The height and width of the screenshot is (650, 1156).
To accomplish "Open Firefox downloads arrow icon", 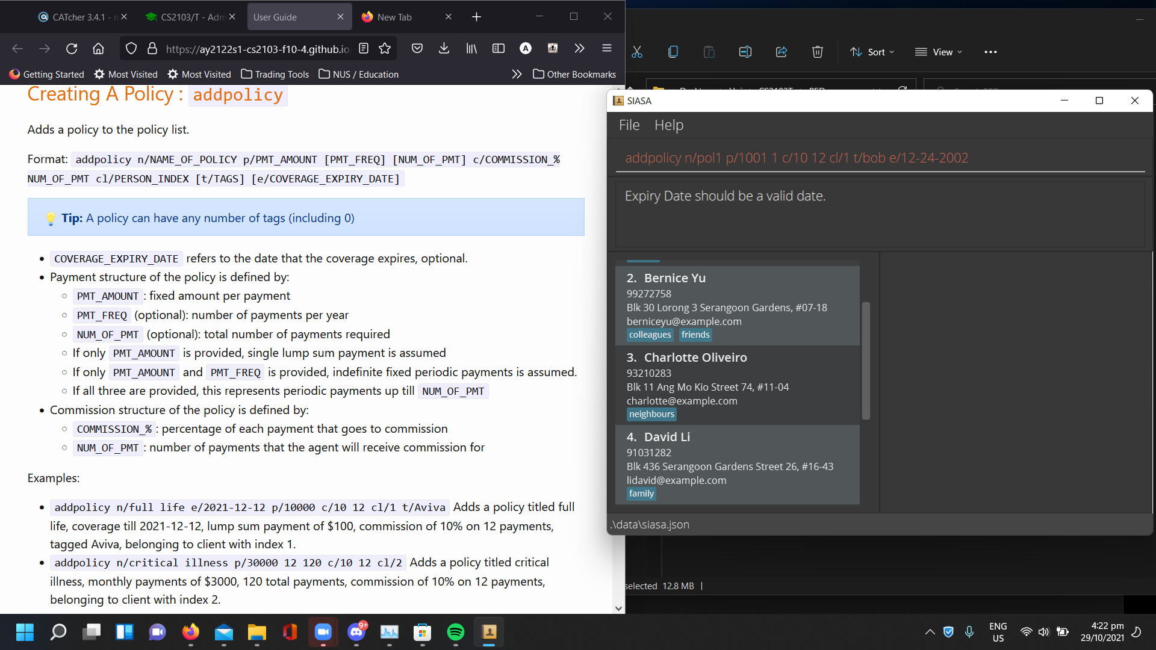I will pos(444,49).
